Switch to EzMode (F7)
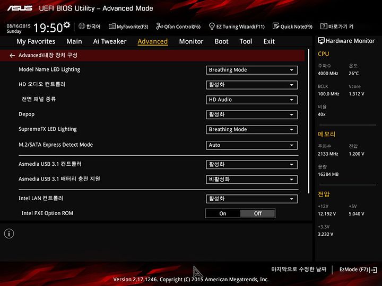 pyautogui.click(x=358, y=270)
